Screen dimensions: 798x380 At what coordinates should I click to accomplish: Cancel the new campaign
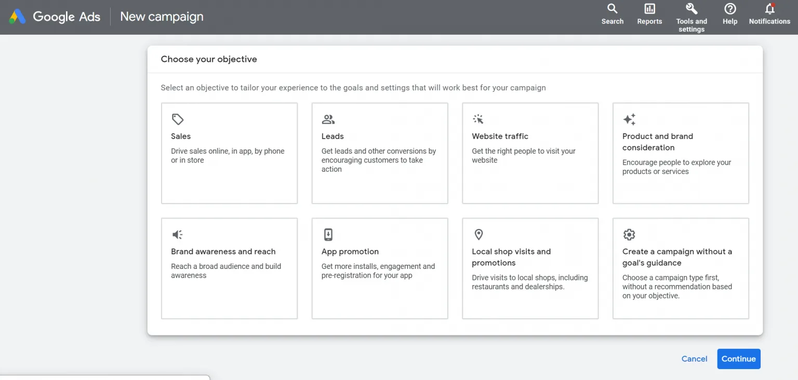[694, 359]
